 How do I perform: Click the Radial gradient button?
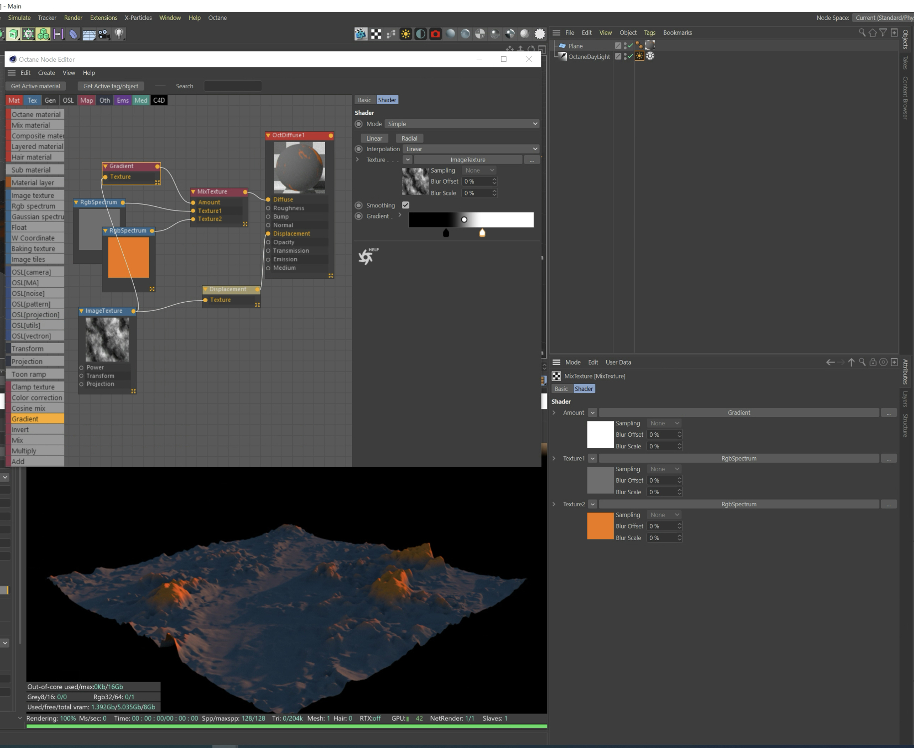pyautogui.click(x=409, y=138)
